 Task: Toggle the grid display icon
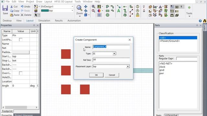[x=99, y=15]
